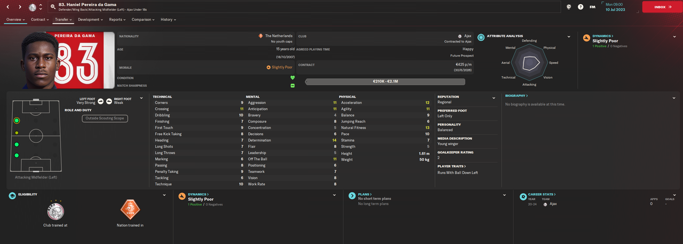Open the History tab menu
This screenshot has width=683, height=244.
(x=168, y=20)
